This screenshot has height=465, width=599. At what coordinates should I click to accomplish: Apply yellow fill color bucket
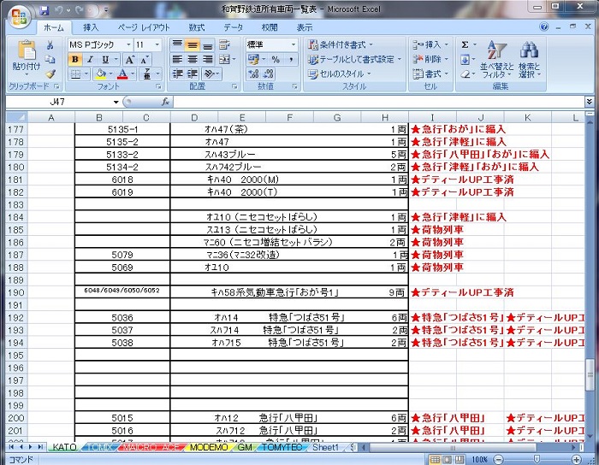pyautogui.click(x=100, y=74)
